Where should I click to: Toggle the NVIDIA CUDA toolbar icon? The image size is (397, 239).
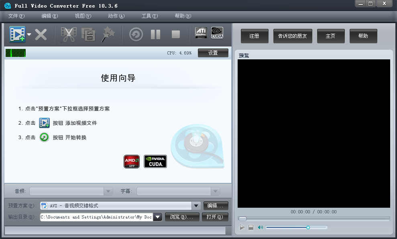(217, 33)
